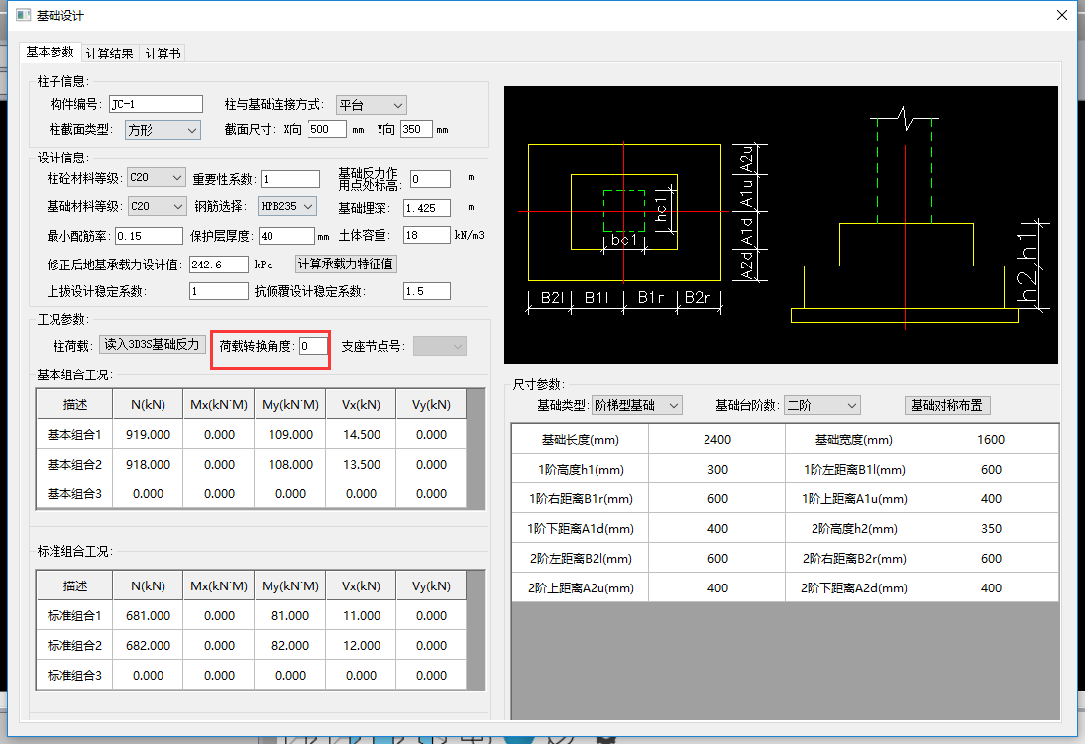The image size is (1085, 744).
Task: Click the 最小配筋率 field showing 0.15
Action: click(149, 236)
